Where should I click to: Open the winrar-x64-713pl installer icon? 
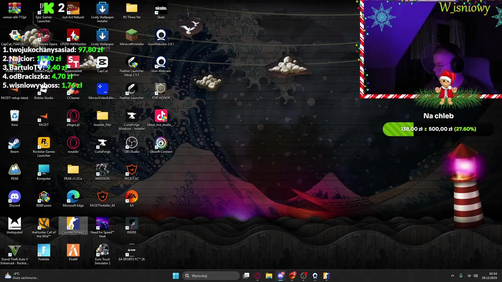[x=15, y=11]
